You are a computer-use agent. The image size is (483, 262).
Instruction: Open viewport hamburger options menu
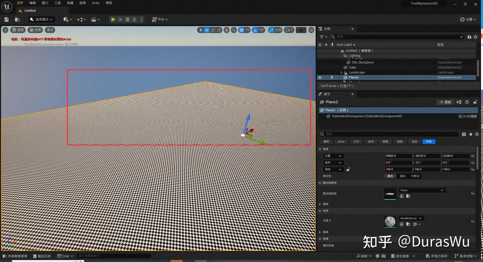coord(5,30)
